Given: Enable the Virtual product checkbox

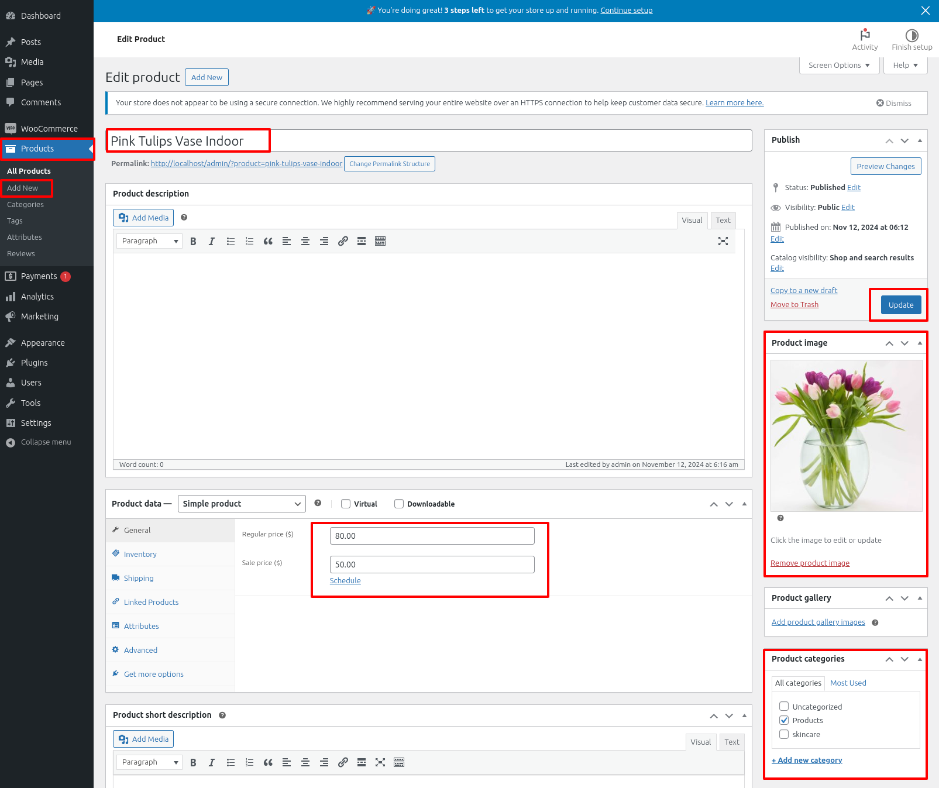Looking at the screenshot, I should click(x=346, y=504).
